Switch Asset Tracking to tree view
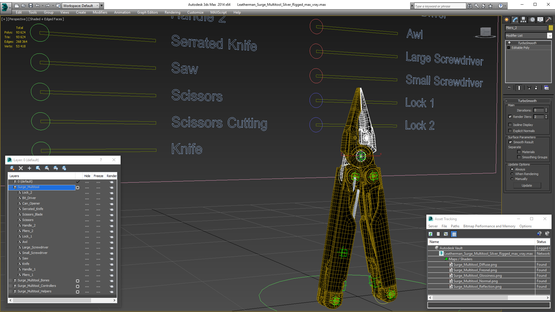Screen dimensions: 555x312 pyautogui.click(x=446, y=234)
